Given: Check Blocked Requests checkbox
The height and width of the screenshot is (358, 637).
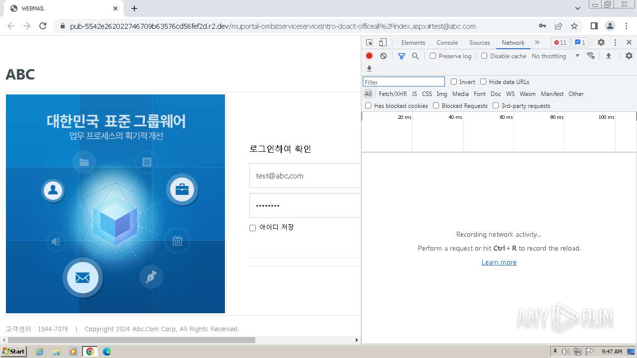Looking at the screenshot, I should point(436,105).
